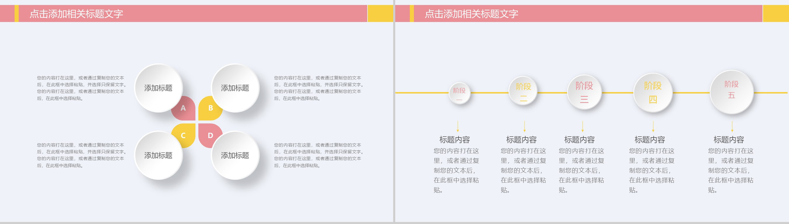Viewport: 789px width, 224px height.
Task: Click the bottom-right paragraph beside petal D
Action: 319,155
